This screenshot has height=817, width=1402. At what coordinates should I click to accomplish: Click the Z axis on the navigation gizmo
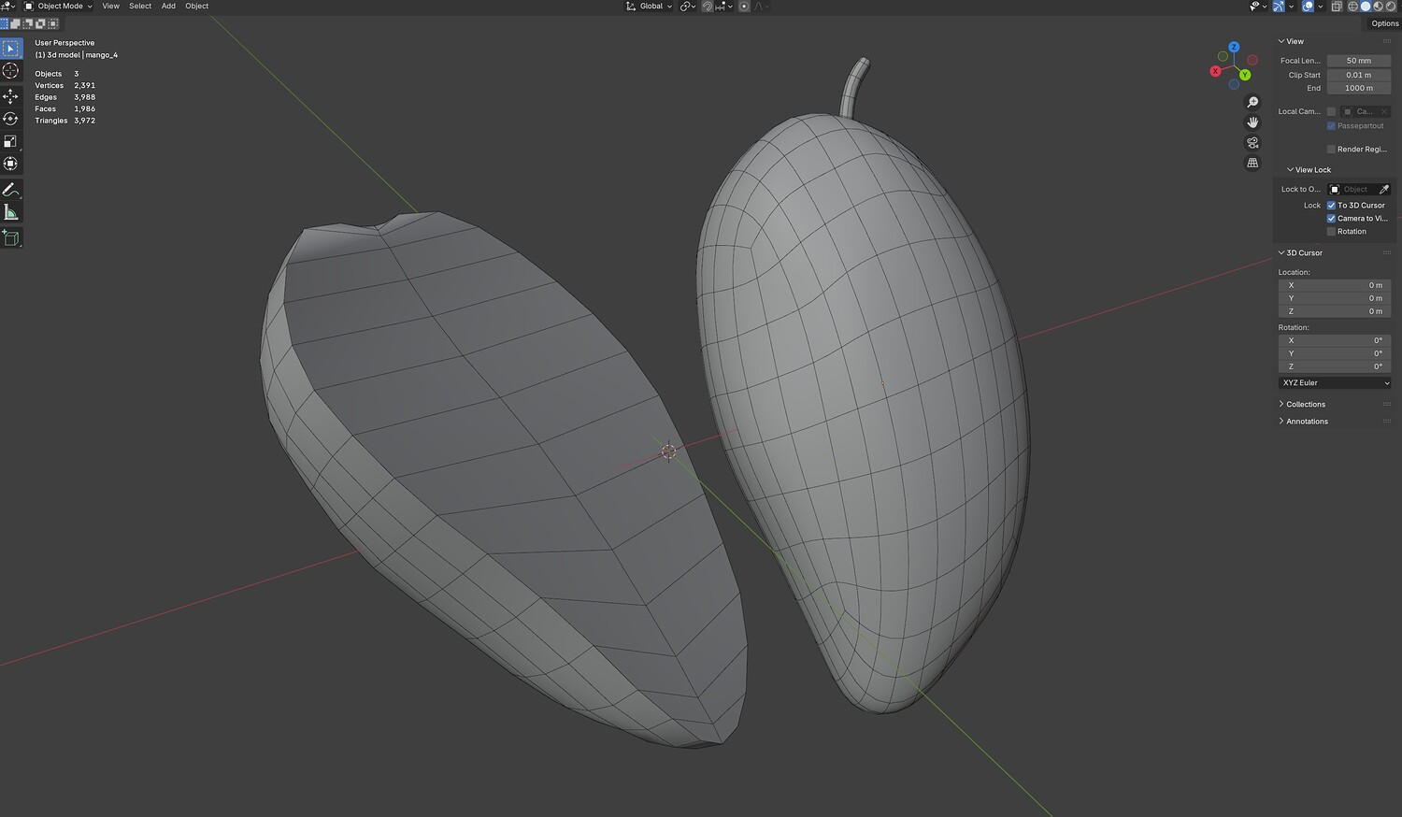(x=1234, y=47)
